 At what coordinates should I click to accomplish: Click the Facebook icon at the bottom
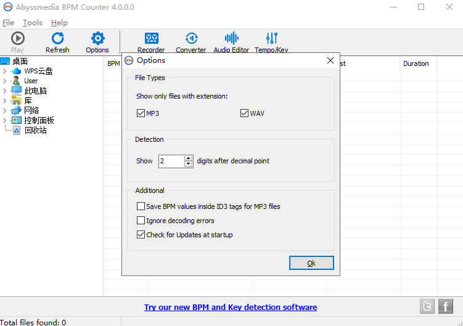click(446, 306)
